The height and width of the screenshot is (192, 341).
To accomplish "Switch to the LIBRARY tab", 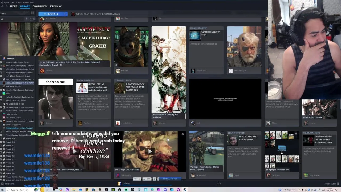I will pos(25,6).
